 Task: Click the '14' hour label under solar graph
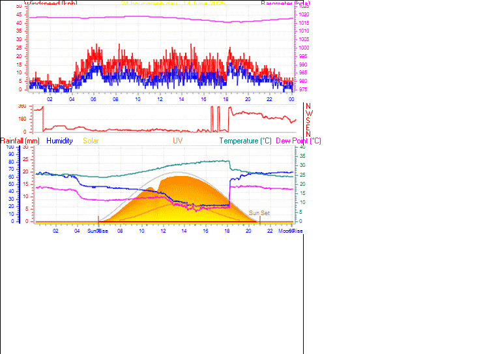click(x=184, y=231)
